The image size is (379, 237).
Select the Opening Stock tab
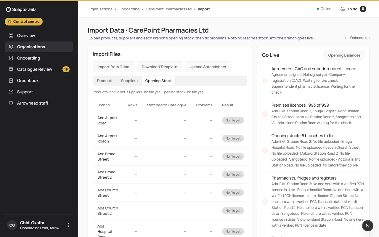click(158, 81)
